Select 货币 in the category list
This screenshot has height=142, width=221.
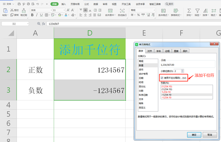(x=141, y=69)
